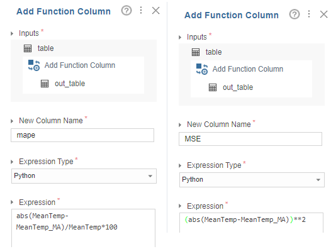Collapse Expression section in left panel
Viewport: 331px width, 249px height.
[x=12, y=202]
